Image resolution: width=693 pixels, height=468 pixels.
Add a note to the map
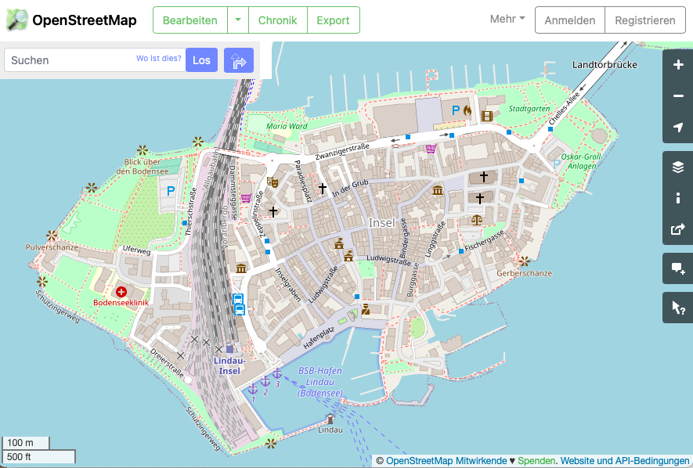tap(678, 268)
